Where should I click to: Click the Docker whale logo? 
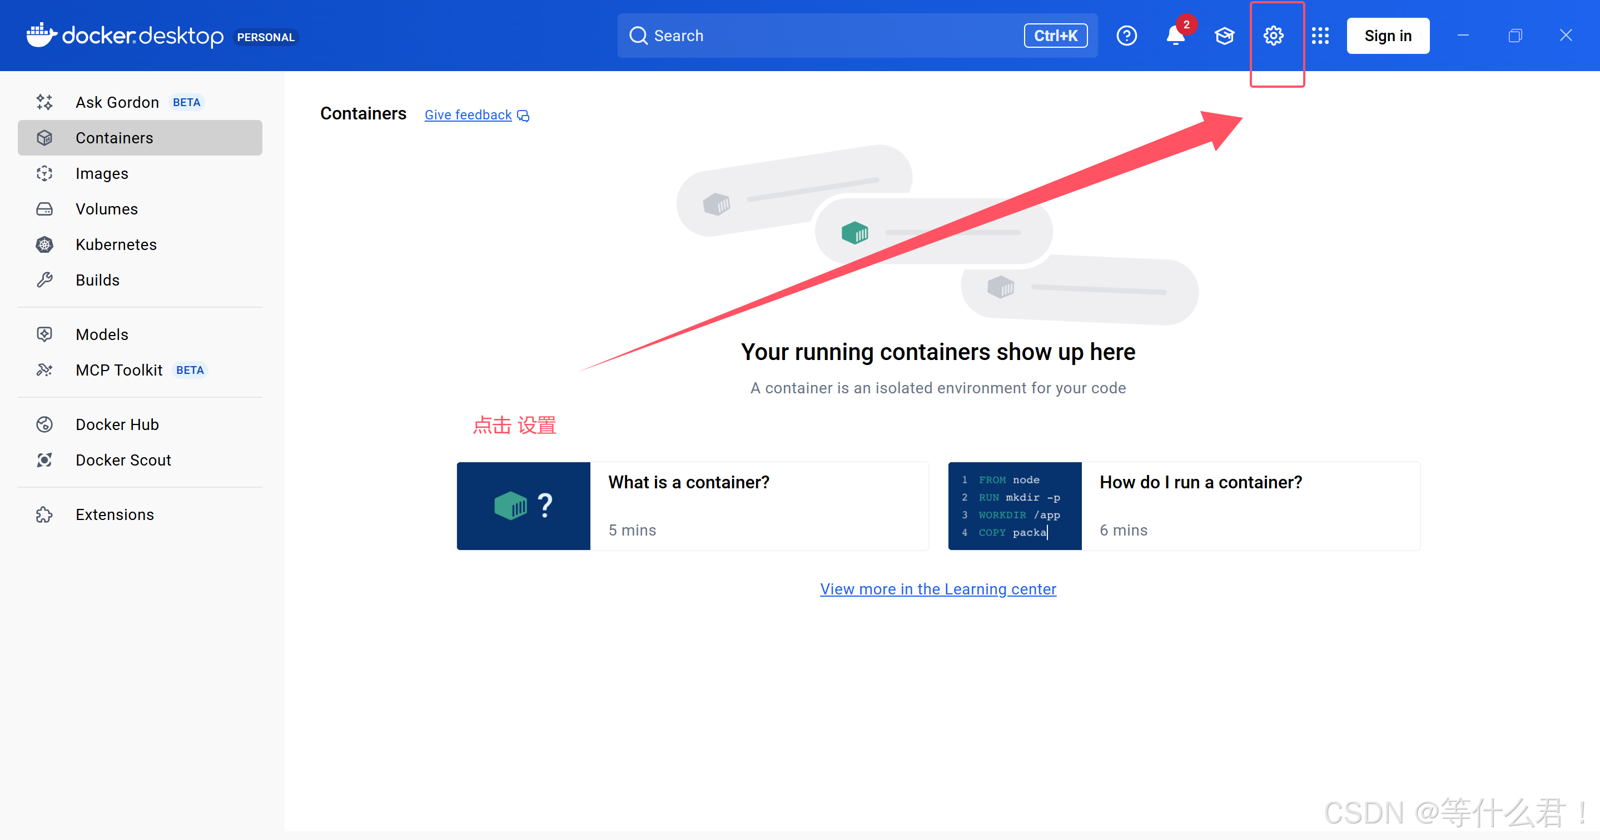coord(41,36)
